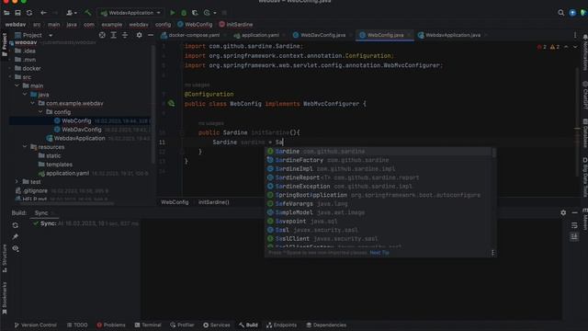Expand the test folder

(x=17, y=182)
